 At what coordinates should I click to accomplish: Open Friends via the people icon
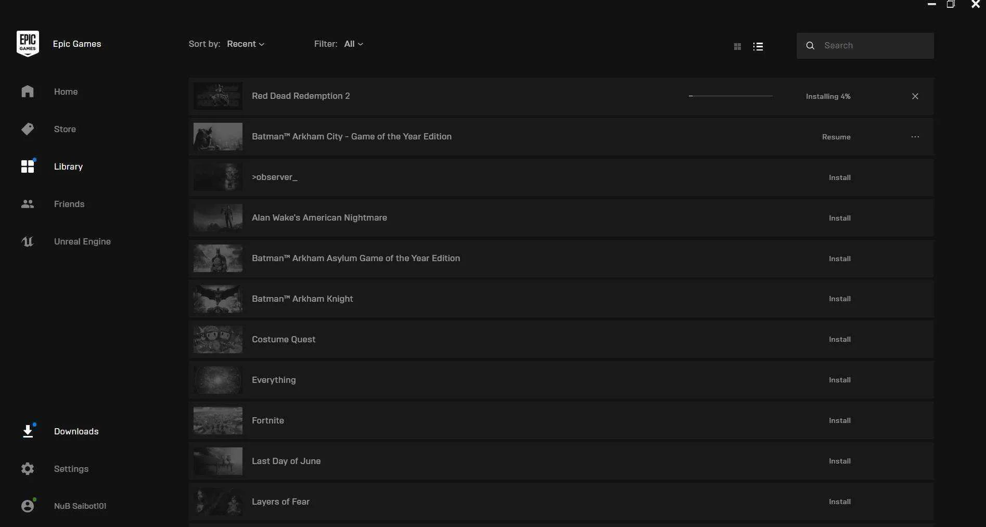point(28,204)
